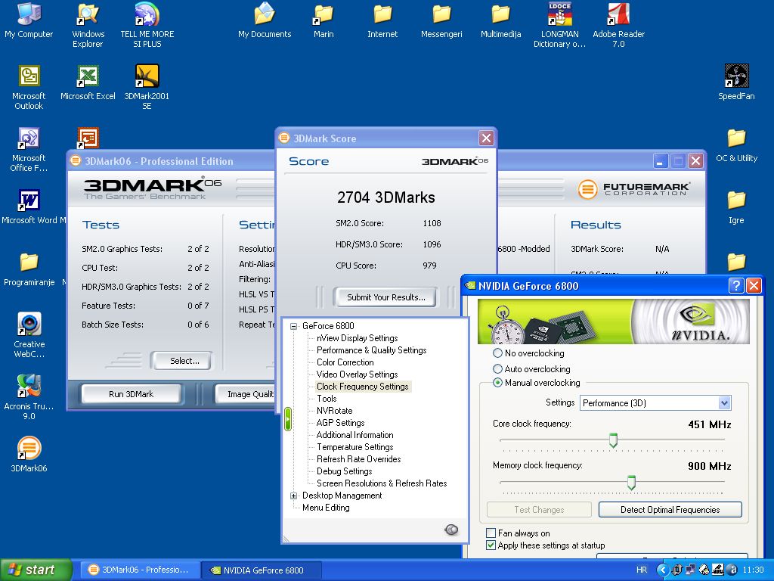This screenshot has height=581, width=774.
Task: Click Submit Your Results button
Action: [385, 297]
